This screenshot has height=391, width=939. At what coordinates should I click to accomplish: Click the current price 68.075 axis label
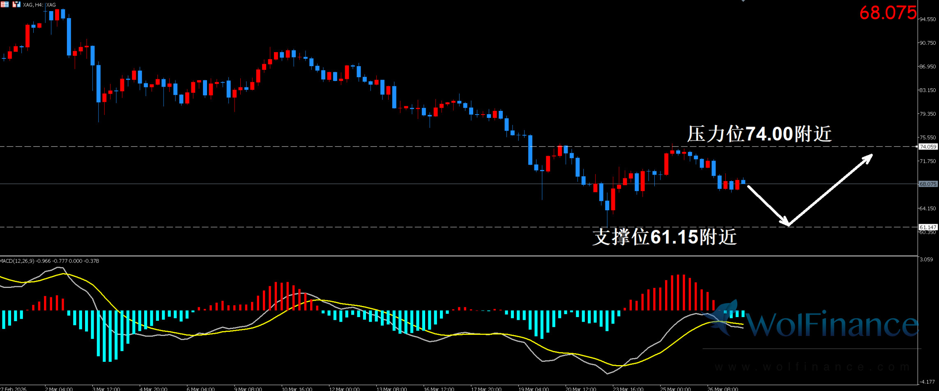pyautogui.click(x=927, y=184)
